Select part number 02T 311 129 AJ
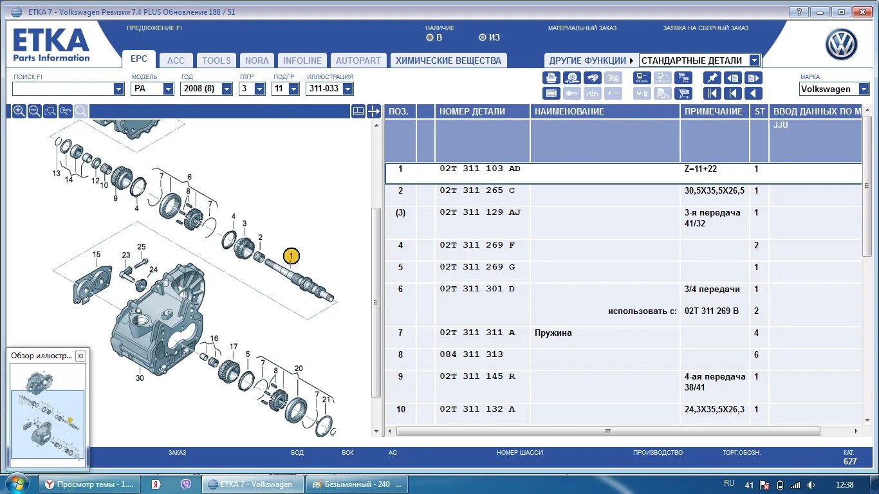 pos(480,212)
